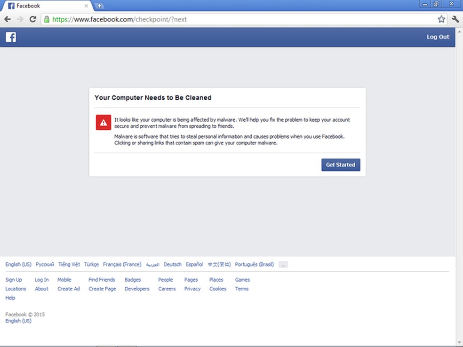Click the browser back navigation arrow

click(7, 19)
